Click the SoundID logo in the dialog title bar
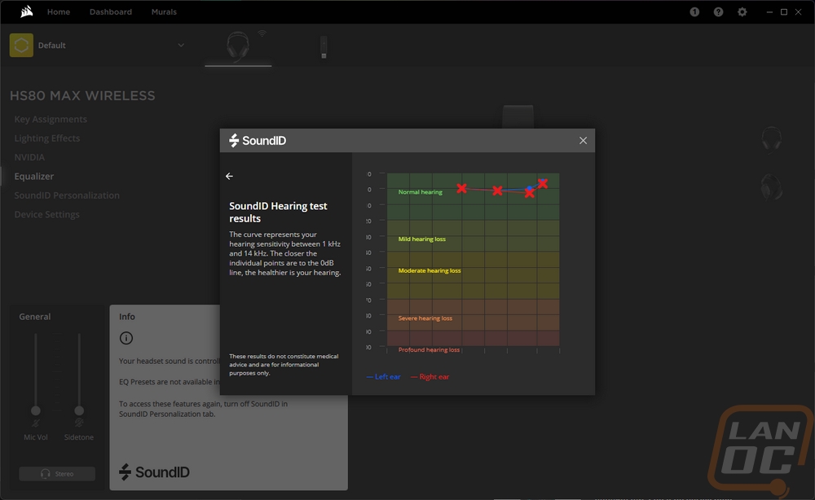Screen dimensions: 815x500 click(x=258, y=141)
